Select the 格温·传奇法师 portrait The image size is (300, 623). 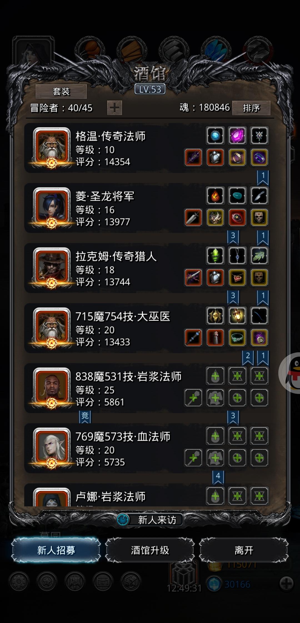tap(52, 147)
